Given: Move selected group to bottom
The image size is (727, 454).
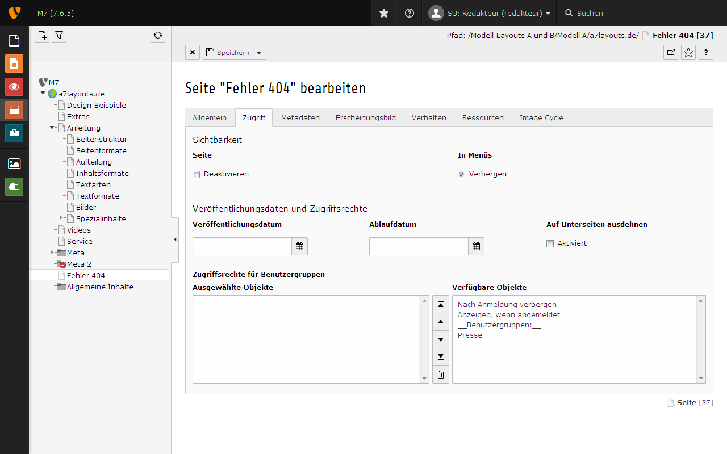Looking at the screenshot, I should click(441, 357).
